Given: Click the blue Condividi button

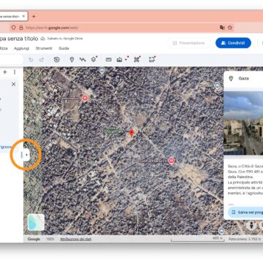Looking at the screenshot, I should pos(233,43).
